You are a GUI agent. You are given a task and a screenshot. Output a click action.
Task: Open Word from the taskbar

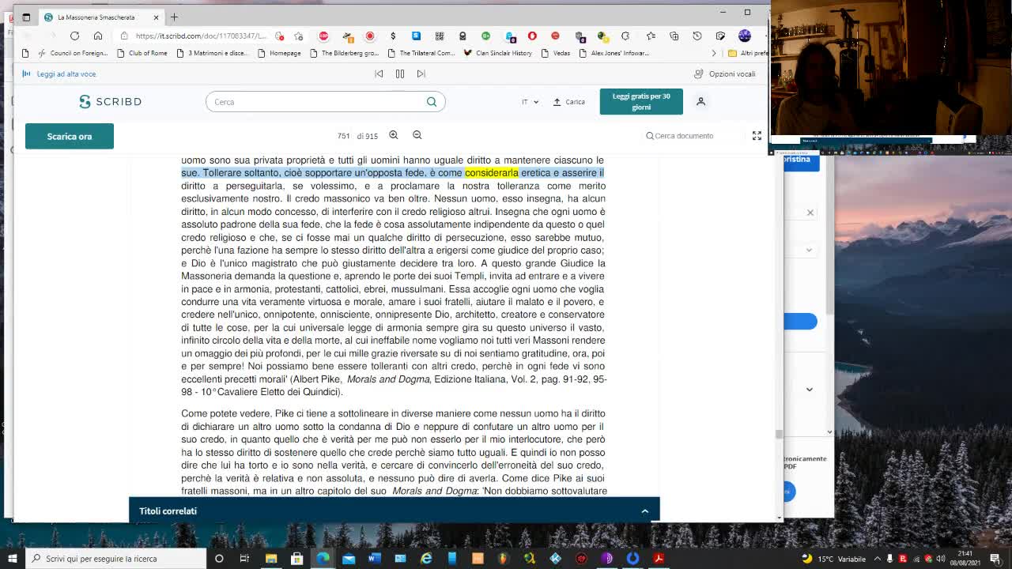(x=375, y=559)
